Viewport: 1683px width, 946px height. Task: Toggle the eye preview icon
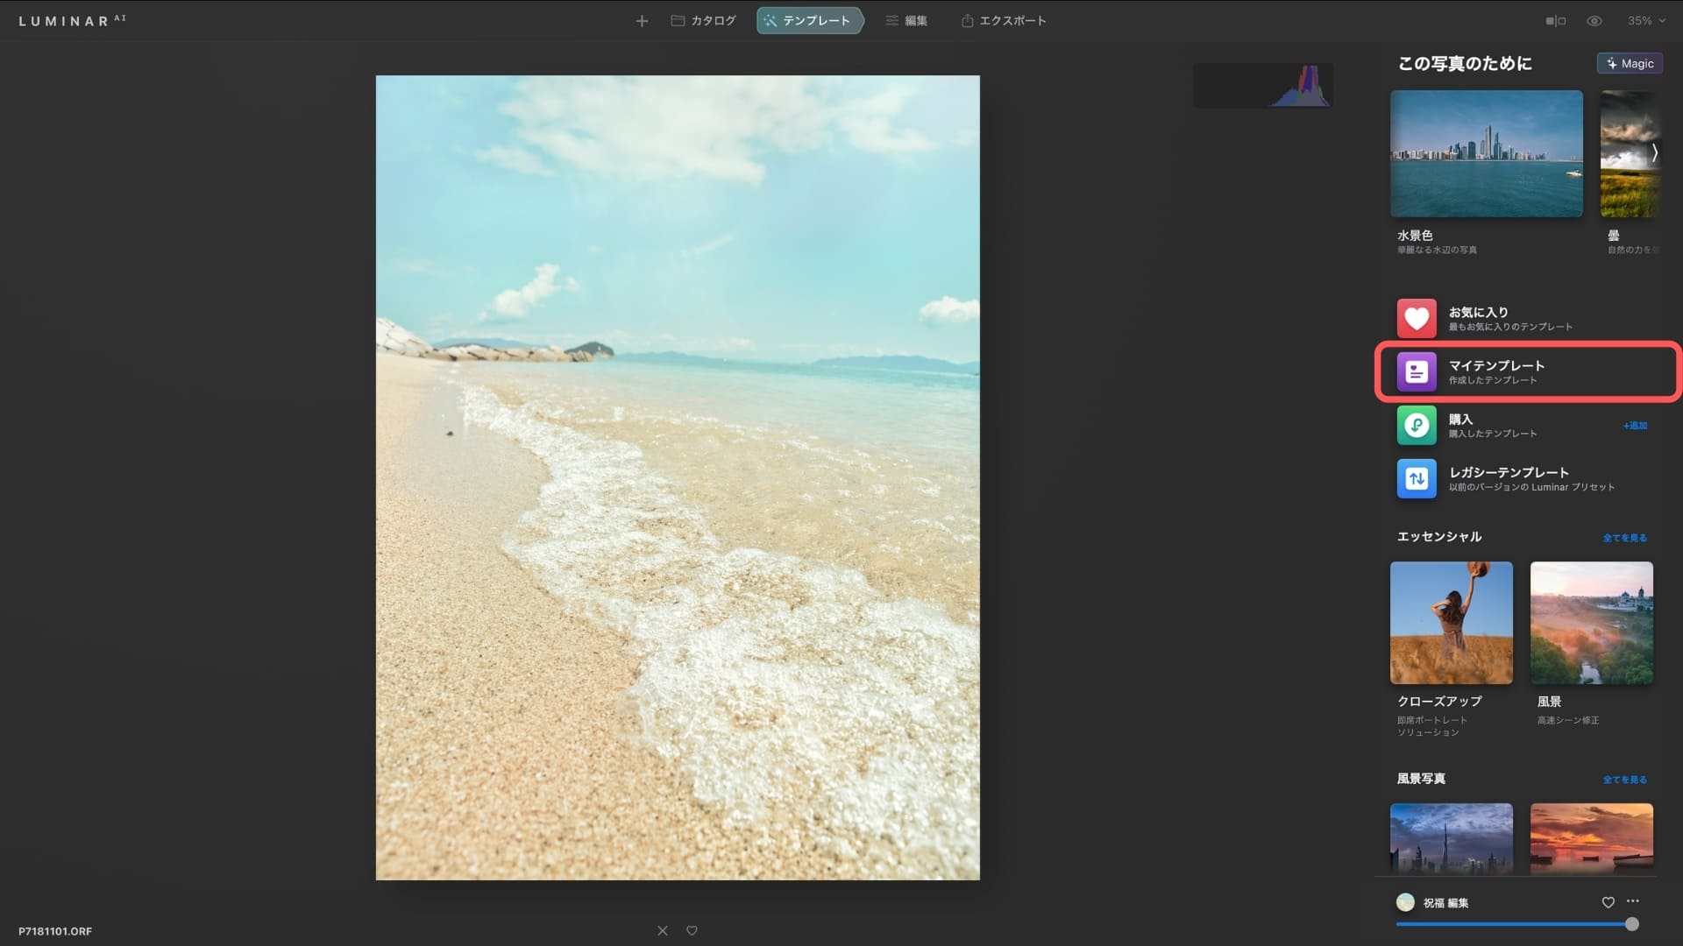coord(1594,21)
